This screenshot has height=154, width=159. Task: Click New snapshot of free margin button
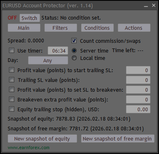[x=118, y=139]
